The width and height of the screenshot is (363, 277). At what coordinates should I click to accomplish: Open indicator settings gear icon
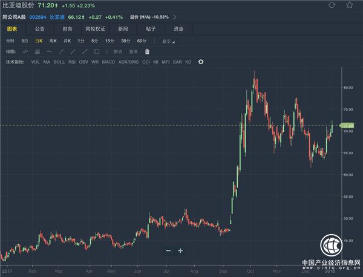pos(201,62)
